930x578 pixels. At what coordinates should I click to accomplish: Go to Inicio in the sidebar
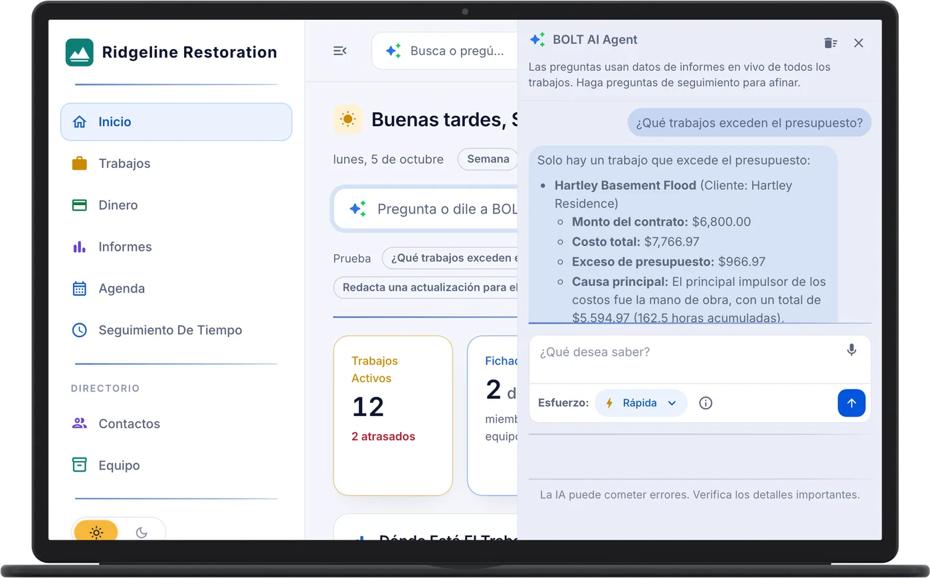pos(176,122)
